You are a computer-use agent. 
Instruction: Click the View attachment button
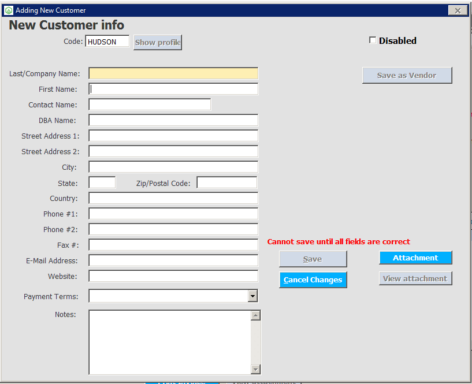(x=415, y=279)
